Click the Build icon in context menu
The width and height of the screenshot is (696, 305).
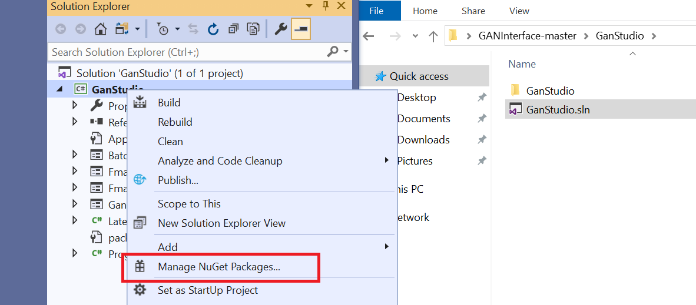point(140,102)
